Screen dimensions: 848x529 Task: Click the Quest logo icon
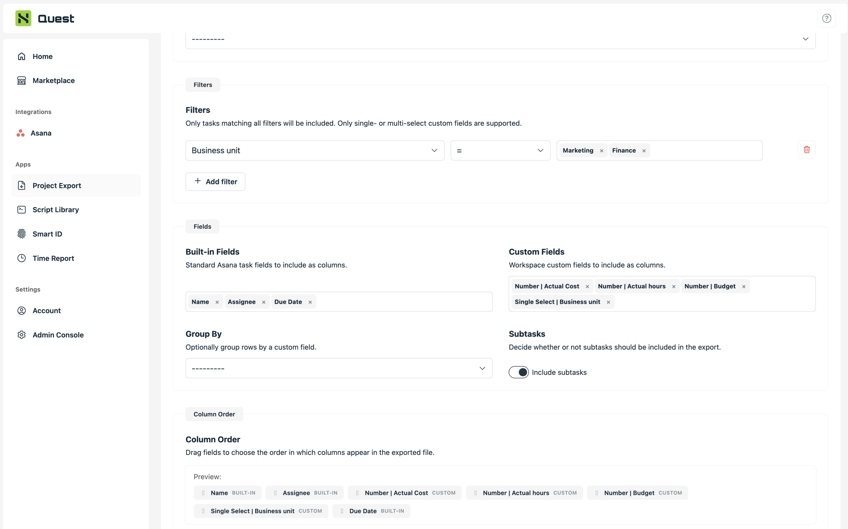pyautogui.click(x=24, y=18)
